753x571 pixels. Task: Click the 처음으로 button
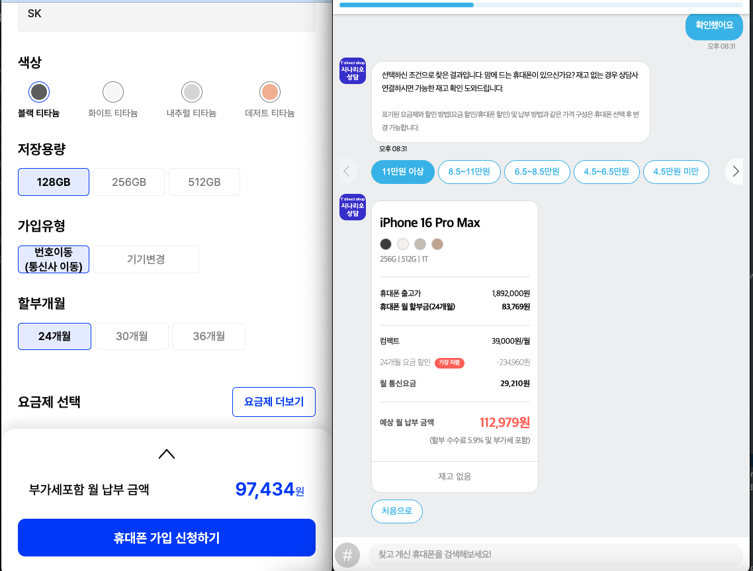[x=396, y=511]
